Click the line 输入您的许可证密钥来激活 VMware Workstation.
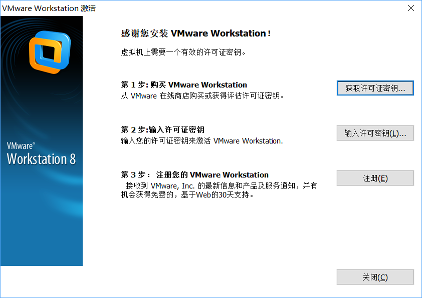 202,141
